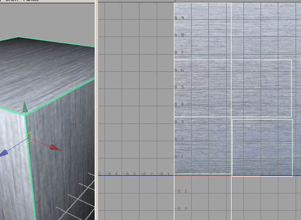301x220 pixels.
Task: Click the -0.3 label on the horizontal axis
Action: point(129,174)
